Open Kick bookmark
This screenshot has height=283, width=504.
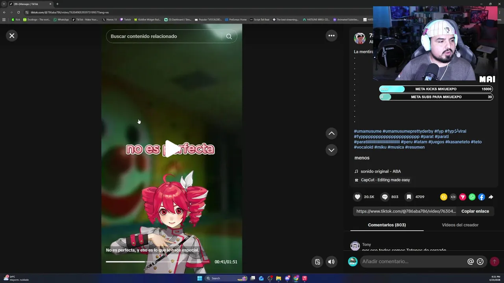[16, 19]
